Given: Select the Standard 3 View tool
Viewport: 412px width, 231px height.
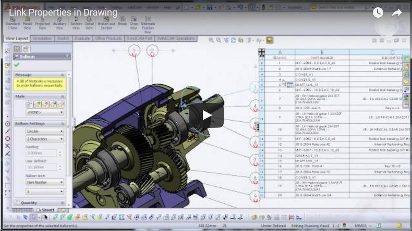Looking at the screenshot, I should coord(13,23).
